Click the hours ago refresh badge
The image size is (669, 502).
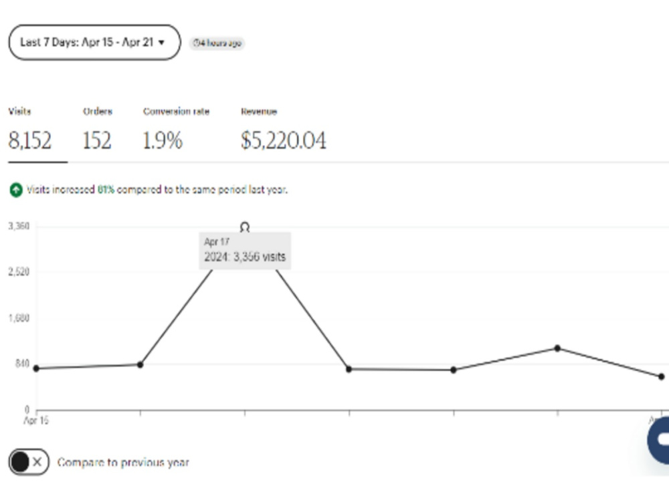coord(217,43)
